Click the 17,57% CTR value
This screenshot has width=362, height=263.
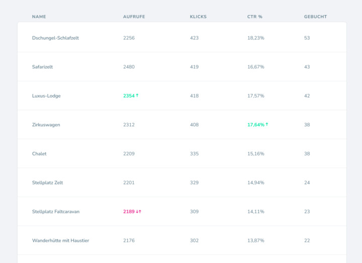point(256,96)
